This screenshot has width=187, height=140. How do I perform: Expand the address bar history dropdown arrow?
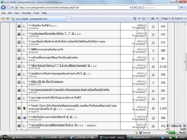click(x=131, y=7)
